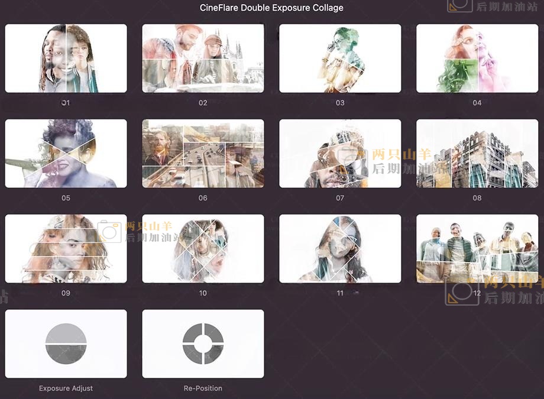
Task: Open preset 01 split-face collage thumbnail
Action: (66, 59)
